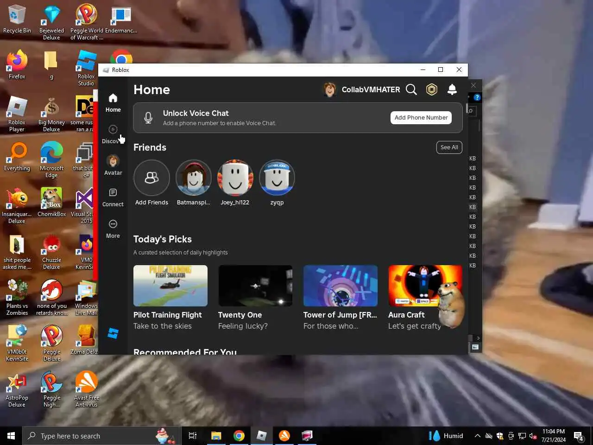The width and height of the screenshot is (593, 445).
Task: Click the taskbar search box
Action: click(x=101, y=436)
